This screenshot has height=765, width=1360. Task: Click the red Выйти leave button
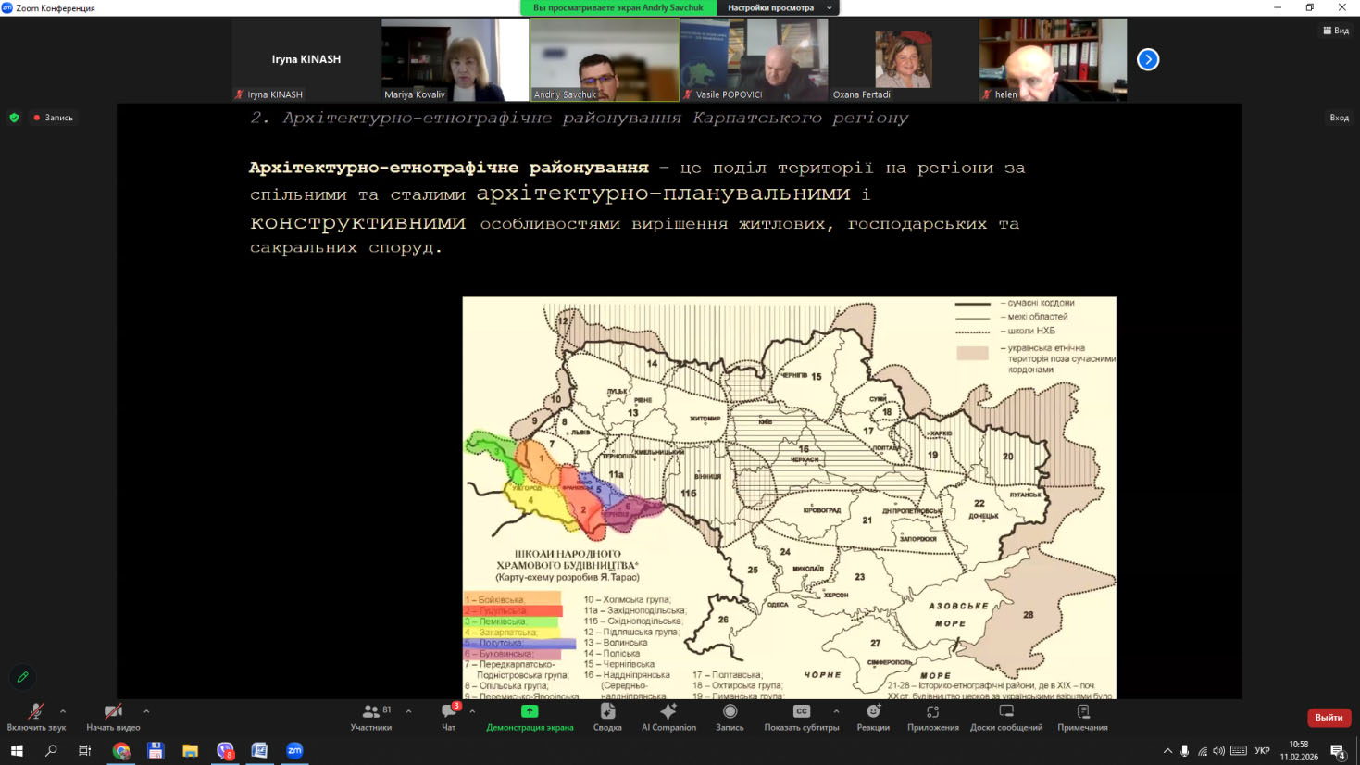pyautogui.click(x=1329, y=718)
